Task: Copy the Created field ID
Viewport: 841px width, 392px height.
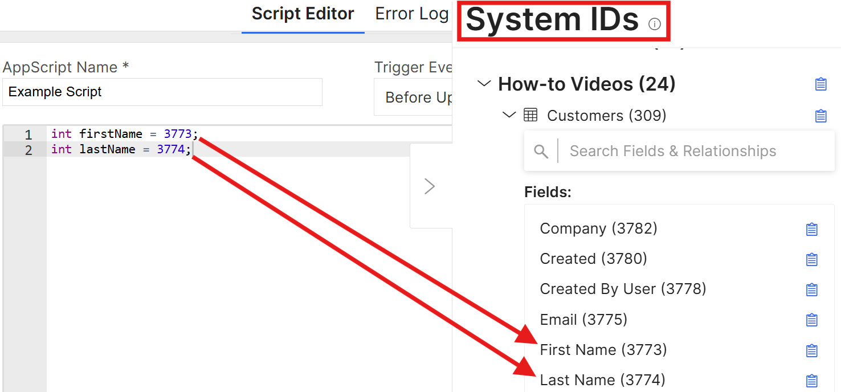Action: tap(812, 259)
